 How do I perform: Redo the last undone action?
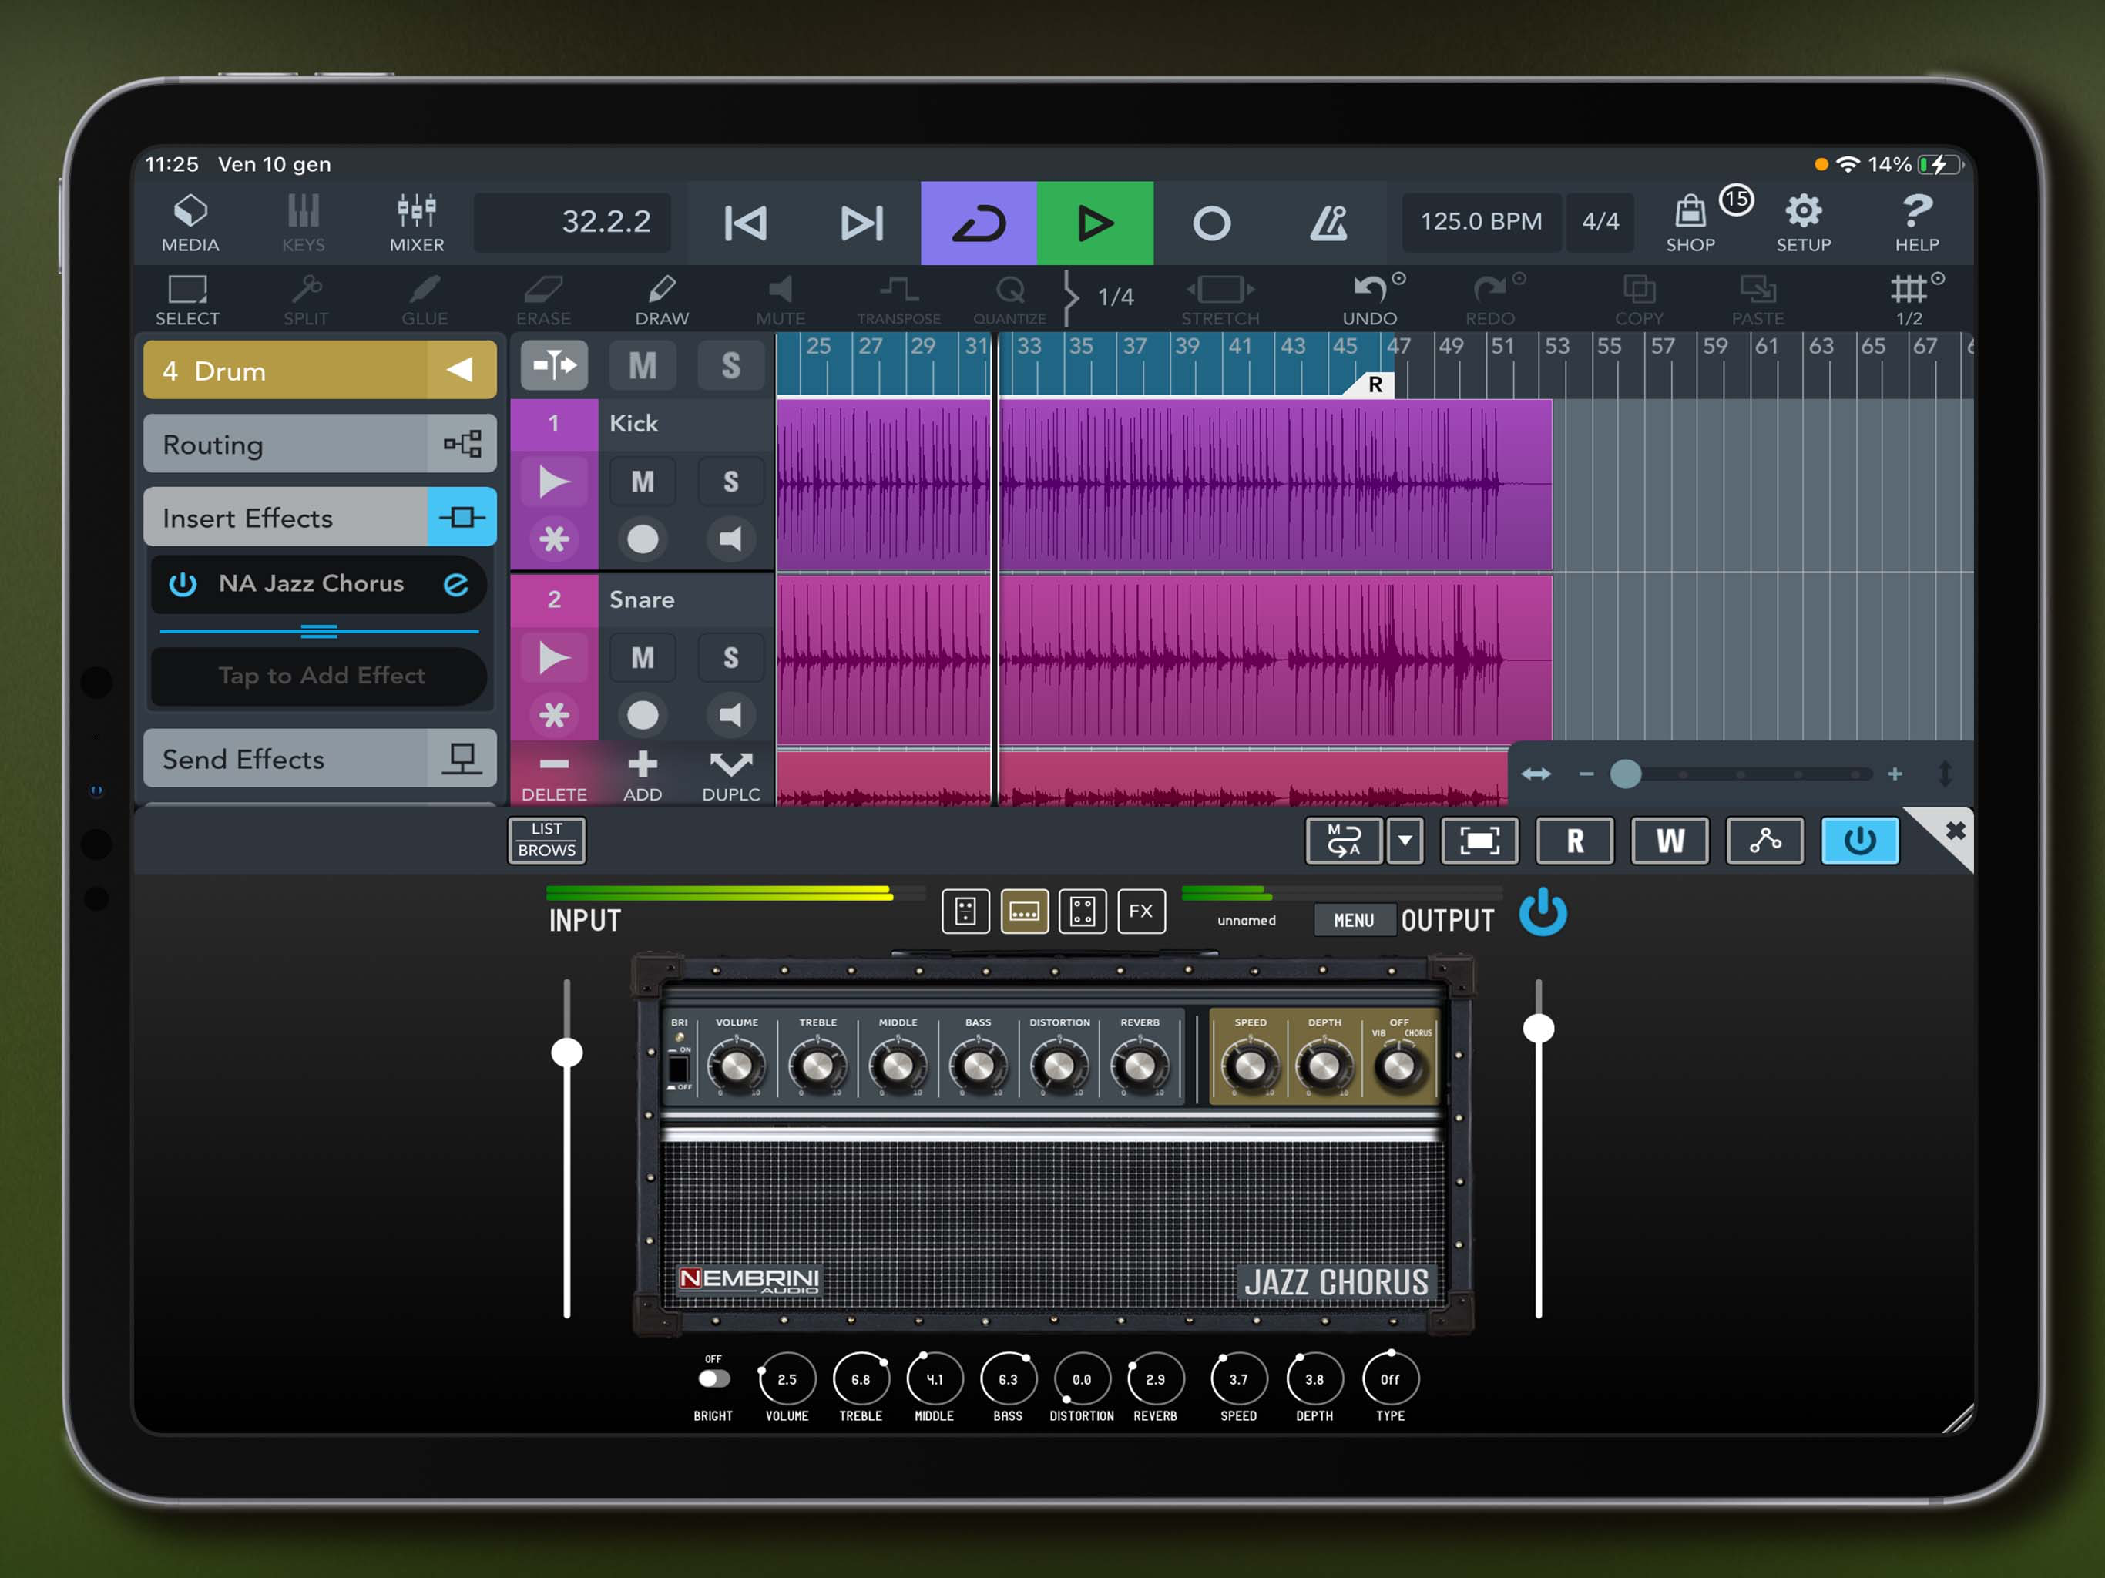point(1490,300)
